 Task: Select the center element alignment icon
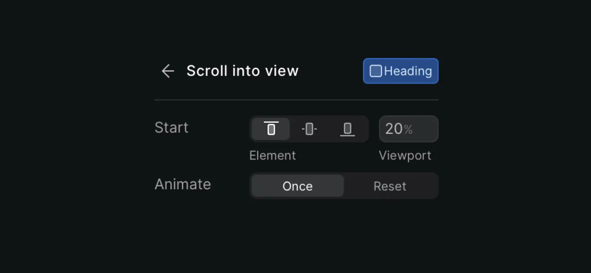pos(309,129)
